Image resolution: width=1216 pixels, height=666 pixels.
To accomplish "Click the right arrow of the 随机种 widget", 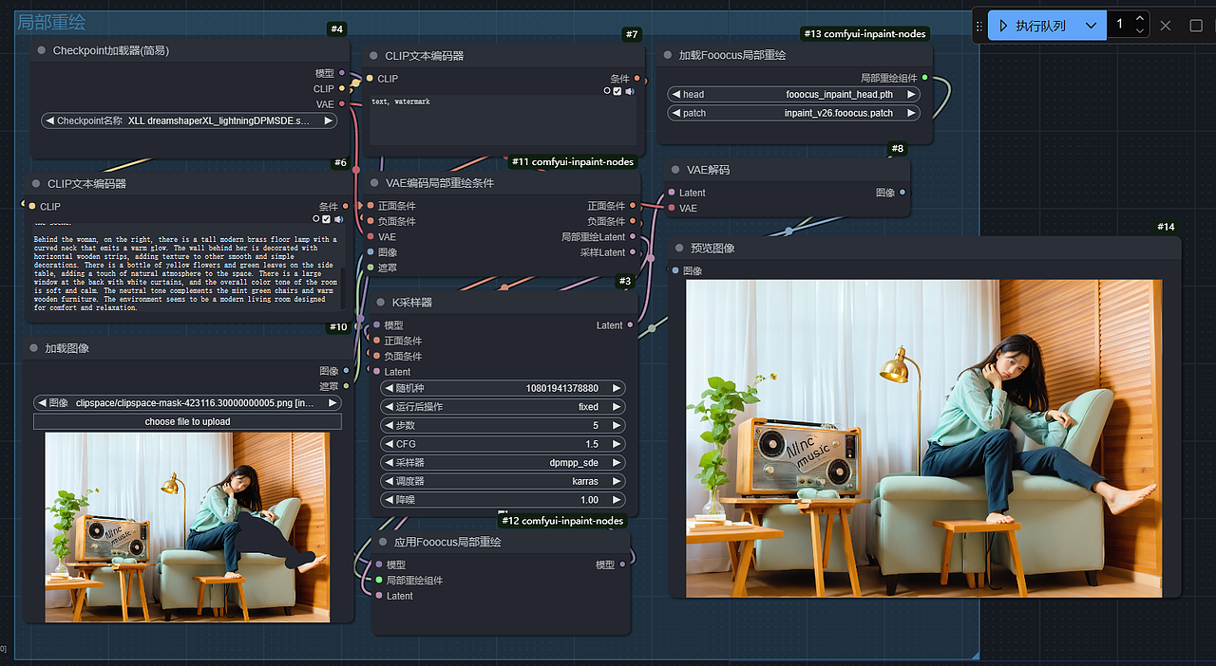I will pyautogui.click(x=617, y=388).
